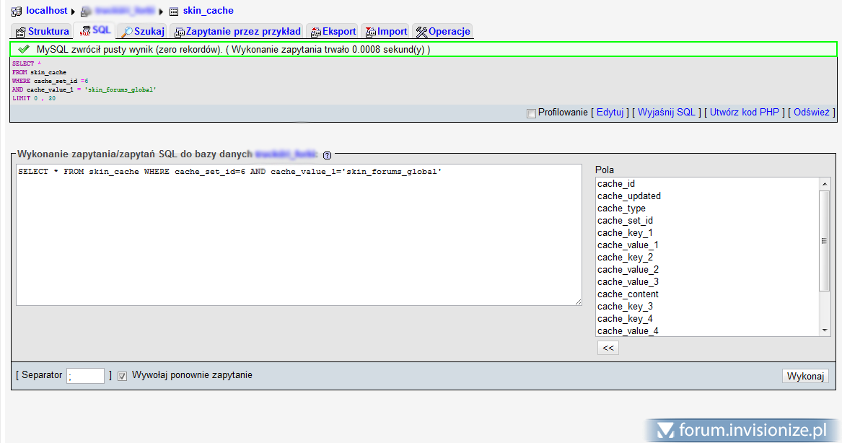The height and width of the screenshot is (443, 842).
Task: Click the skin_cache table icon in breadcrumb
Action: 174,12
